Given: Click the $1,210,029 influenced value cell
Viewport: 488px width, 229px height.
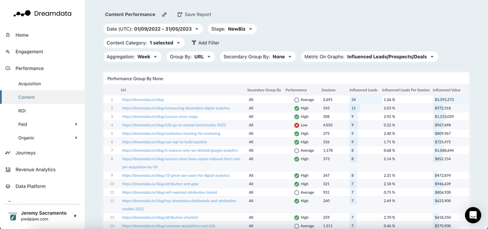Looking at the screenshot, I should click(444, 117).
